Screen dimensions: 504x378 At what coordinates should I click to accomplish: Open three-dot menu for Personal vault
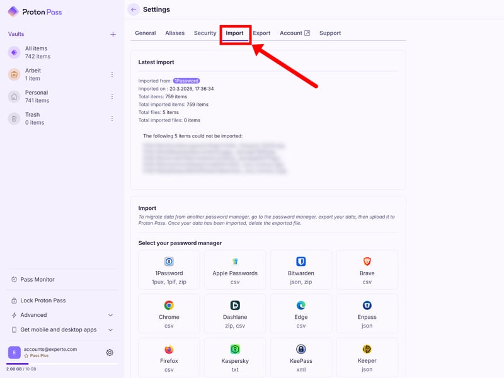pos(112,96)
